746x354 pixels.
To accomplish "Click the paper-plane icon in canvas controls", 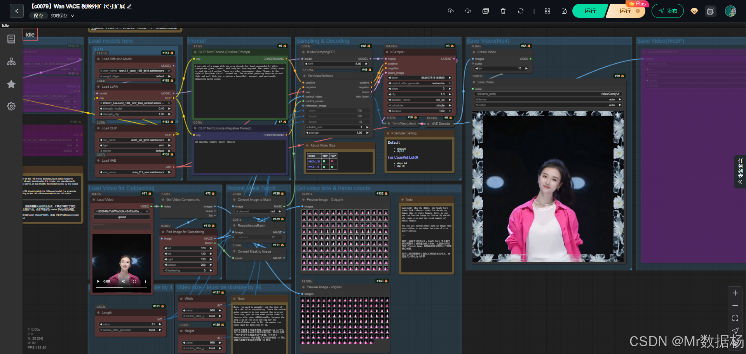I will [735, 330].
